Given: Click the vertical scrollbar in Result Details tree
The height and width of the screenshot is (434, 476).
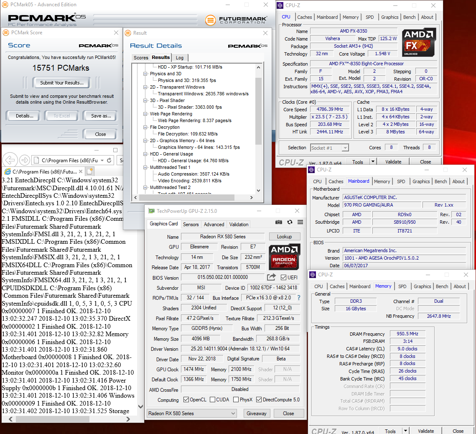Looking at the screenshot, I should tap(258, 111).
